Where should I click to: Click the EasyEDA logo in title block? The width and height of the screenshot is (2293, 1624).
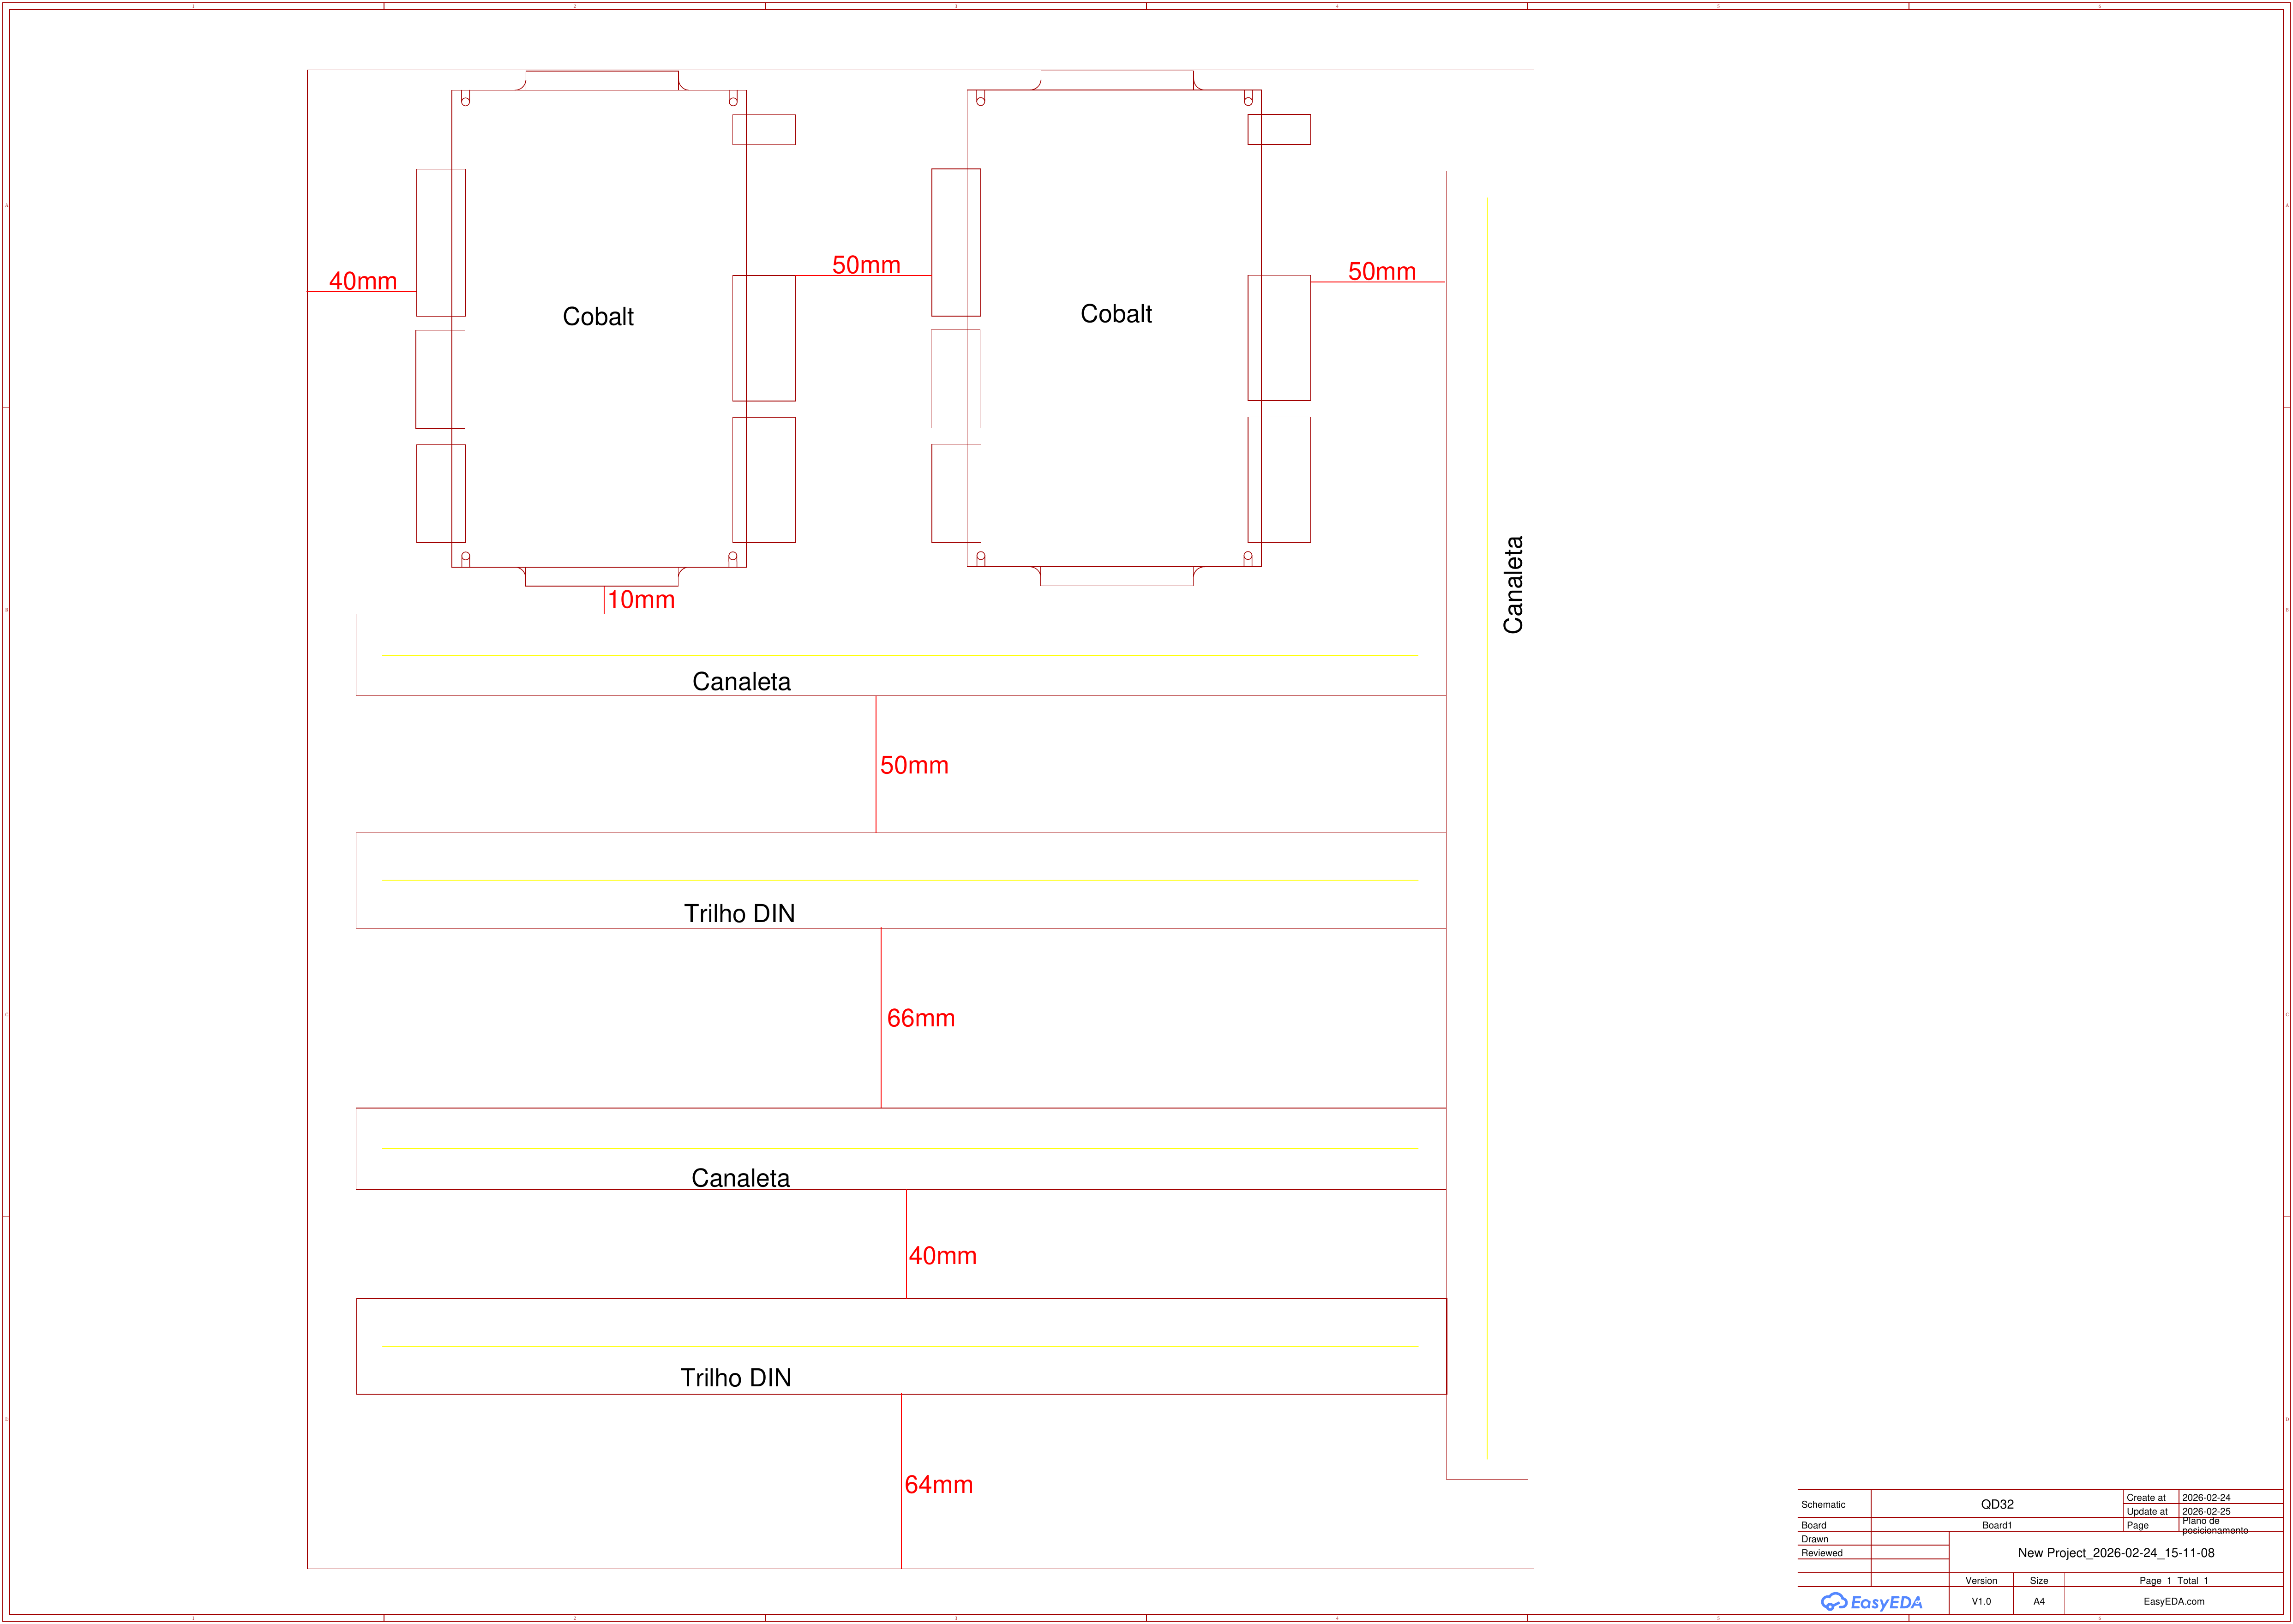pyautogui.click(x=1871, y=1602)
